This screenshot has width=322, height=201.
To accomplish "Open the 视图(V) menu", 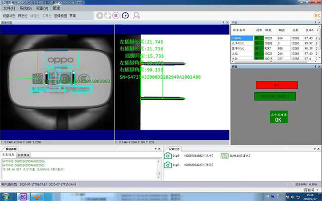I will click(42, 8).
